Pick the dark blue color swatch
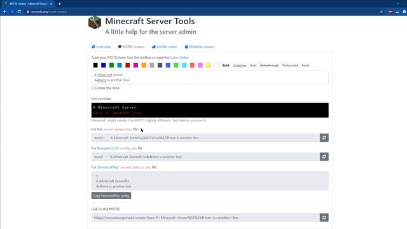The height and width of the screenshot is (229, 407). (x=103, y=66)
